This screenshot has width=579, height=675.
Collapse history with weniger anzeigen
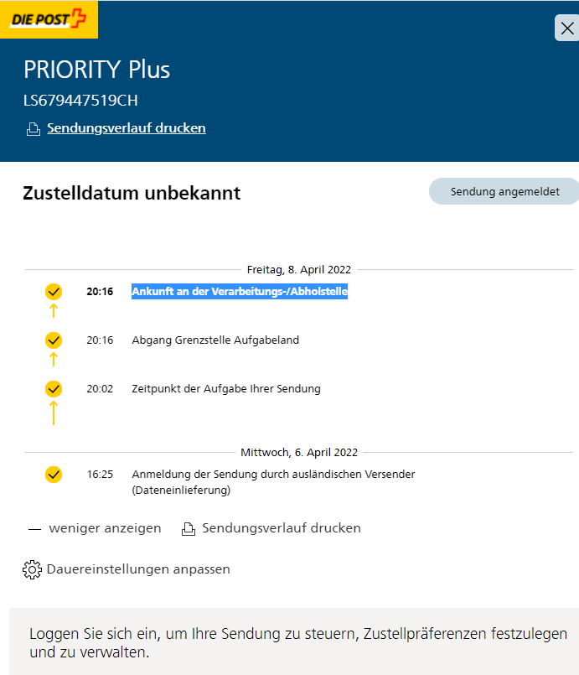pos(105,528)
